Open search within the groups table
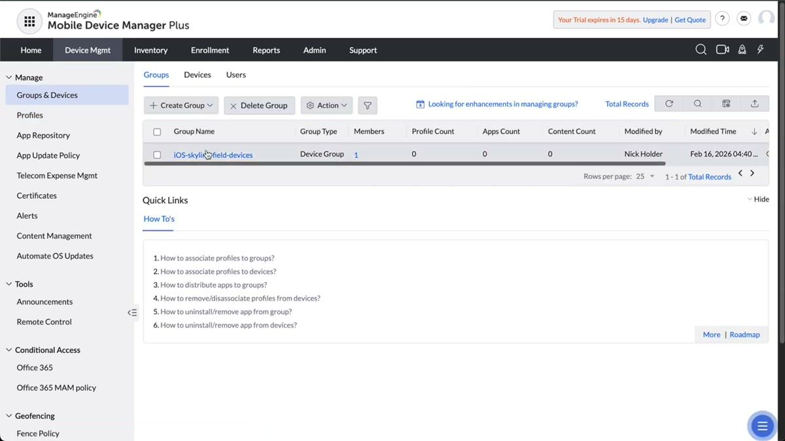The image size is (785, 441). coord(697,103)
